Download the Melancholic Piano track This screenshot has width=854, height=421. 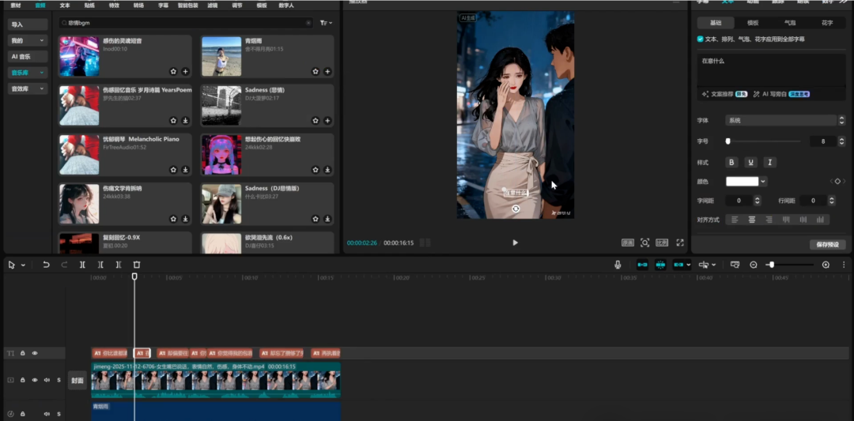pos(185,169)
